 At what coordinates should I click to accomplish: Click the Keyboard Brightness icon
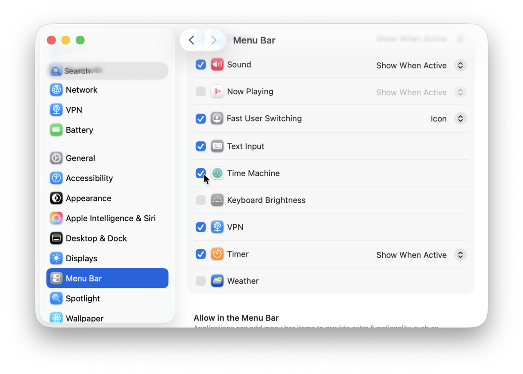coord(217,200)
